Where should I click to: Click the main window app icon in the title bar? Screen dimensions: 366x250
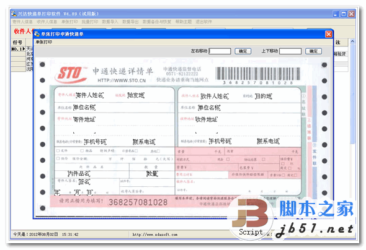[14, 14]
